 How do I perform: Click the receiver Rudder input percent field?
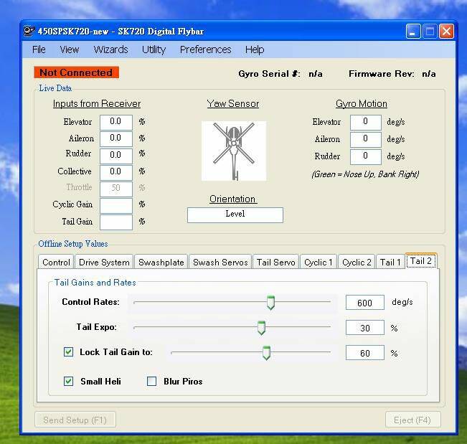point(116,156)
